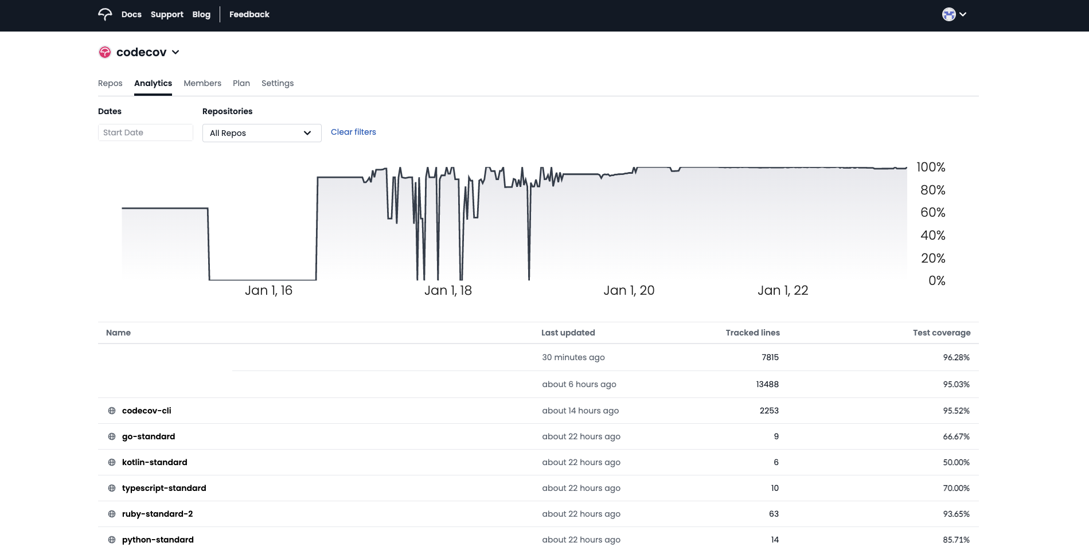The width and height of the screenshot is (1089, 550).
Task: Click the 96.28% test coverage value
Action: 956,357
